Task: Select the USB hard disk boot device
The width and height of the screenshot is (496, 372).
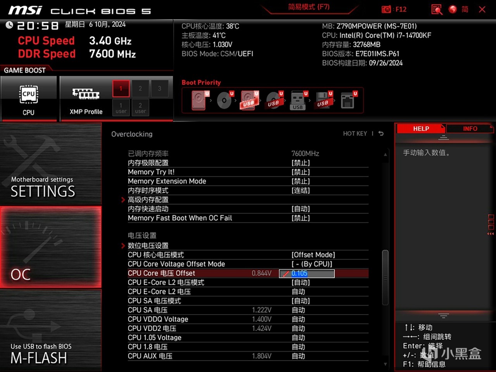Action: (249, 100)
